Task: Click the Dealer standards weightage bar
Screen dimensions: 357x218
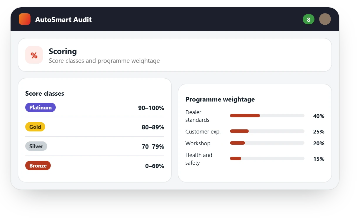Action: pyautogui.click(x=267, y=116)
